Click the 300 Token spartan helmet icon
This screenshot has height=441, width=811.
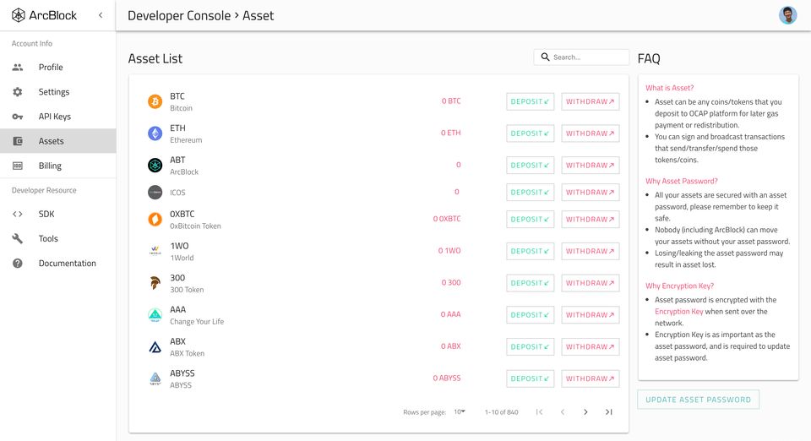tap(155, 283)
